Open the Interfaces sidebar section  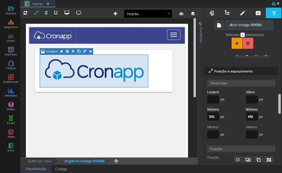11,52
